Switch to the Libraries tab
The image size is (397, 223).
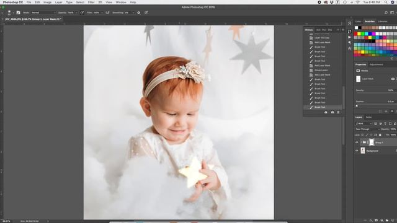(383, 22)
